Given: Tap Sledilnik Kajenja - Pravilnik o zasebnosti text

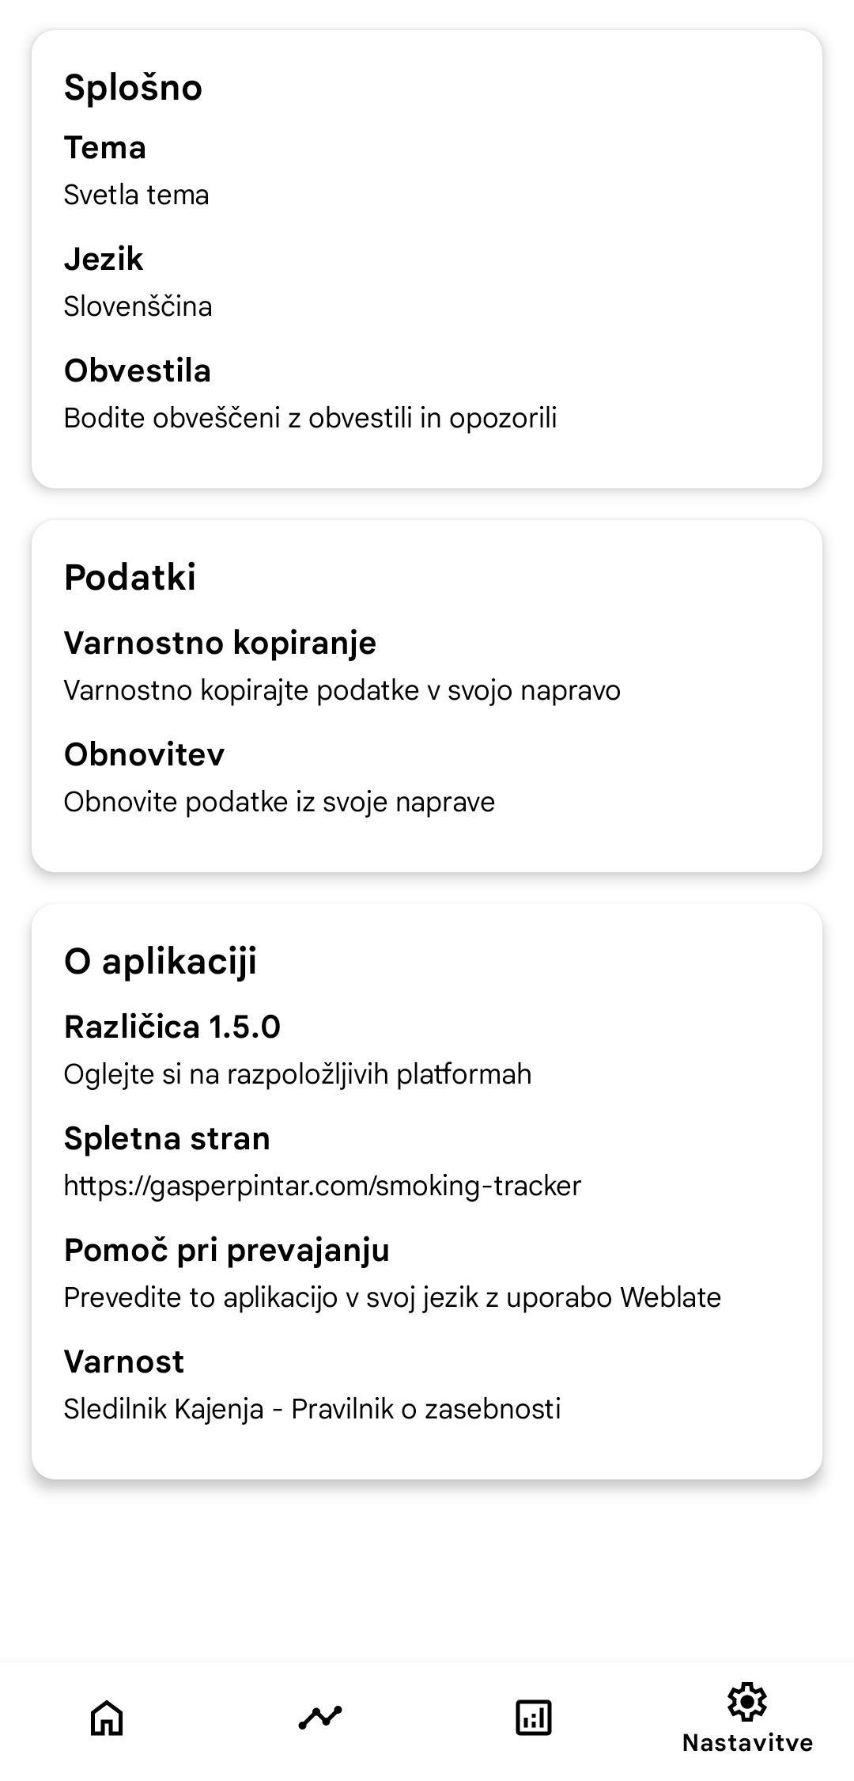Looking at the screenshot, I should tap(312, 1409).
